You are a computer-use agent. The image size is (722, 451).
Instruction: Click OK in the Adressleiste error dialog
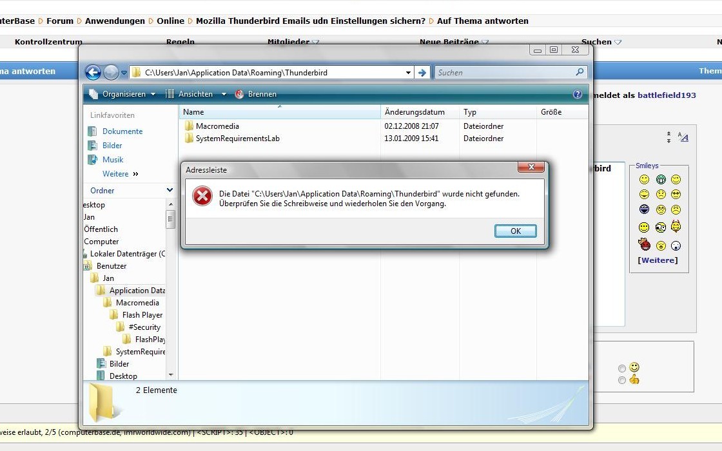pos(515,231)
